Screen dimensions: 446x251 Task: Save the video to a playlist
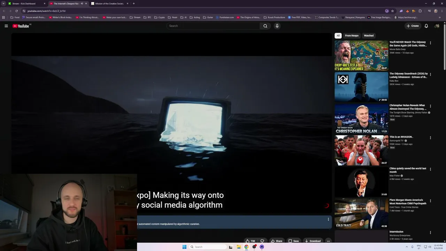[x=293, y=241]
